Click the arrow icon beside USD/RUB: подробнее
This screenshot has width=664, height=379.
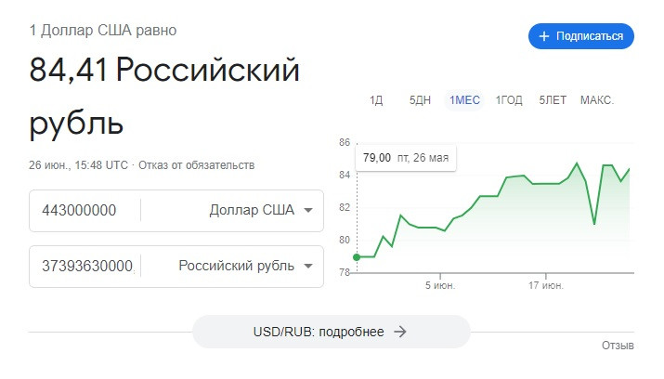pyautogui.click(x=399, y=332)
